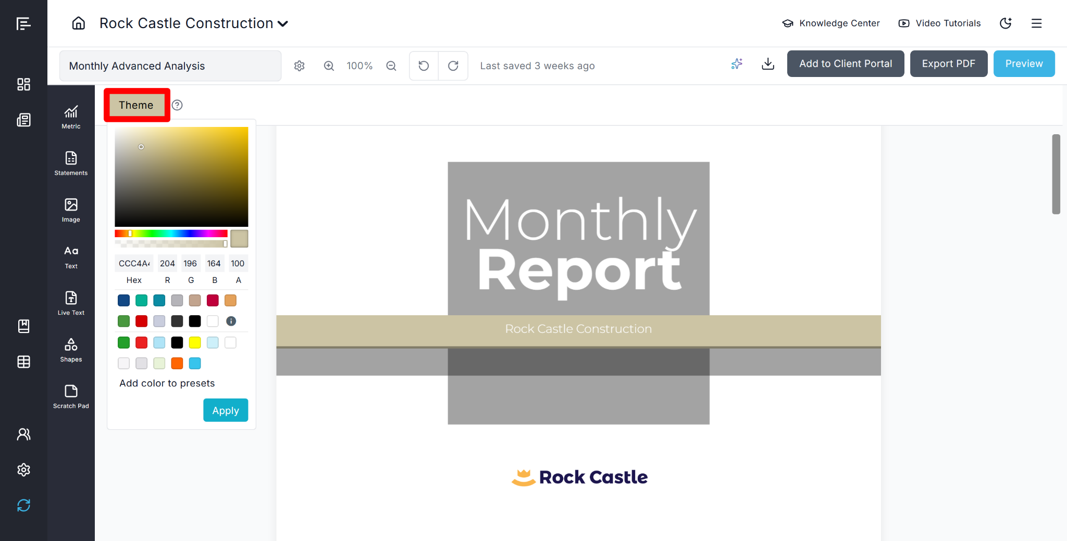
Task: Redo the last change
Action: click(x=453, y=66)
